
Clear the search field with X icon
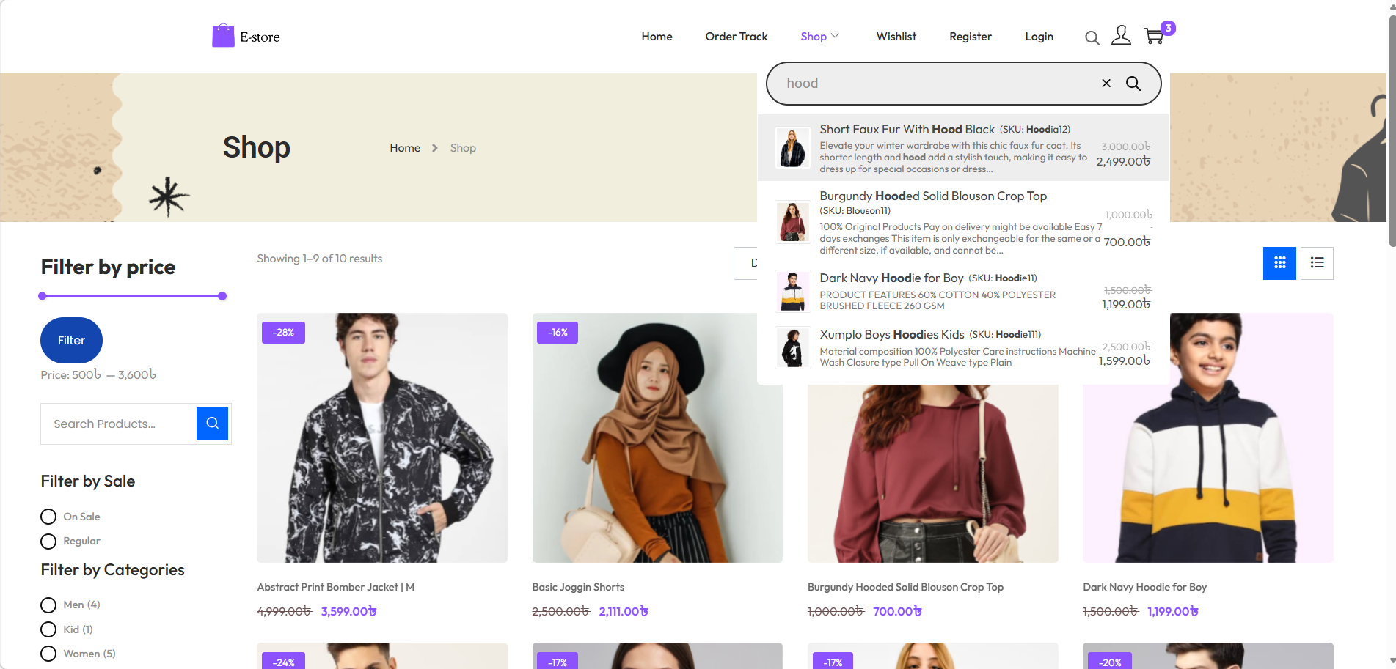(x=1106, y=84)
